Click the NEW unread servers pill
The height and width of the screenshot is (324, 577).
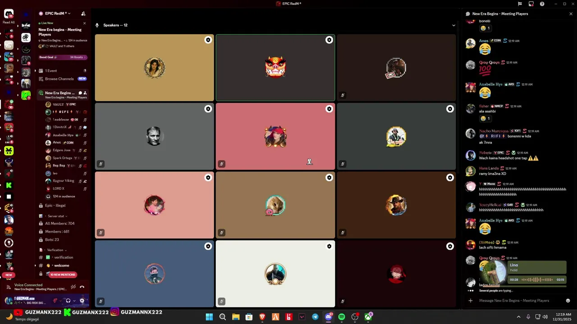[9, 275]
